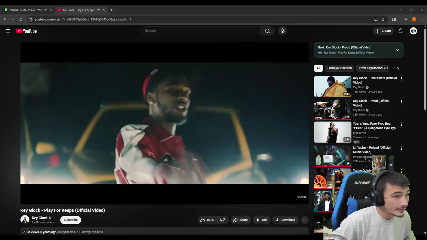Viewport: 427px width, 240px height.
Task: Start voice search with the microphone
Action: point(283,31)
